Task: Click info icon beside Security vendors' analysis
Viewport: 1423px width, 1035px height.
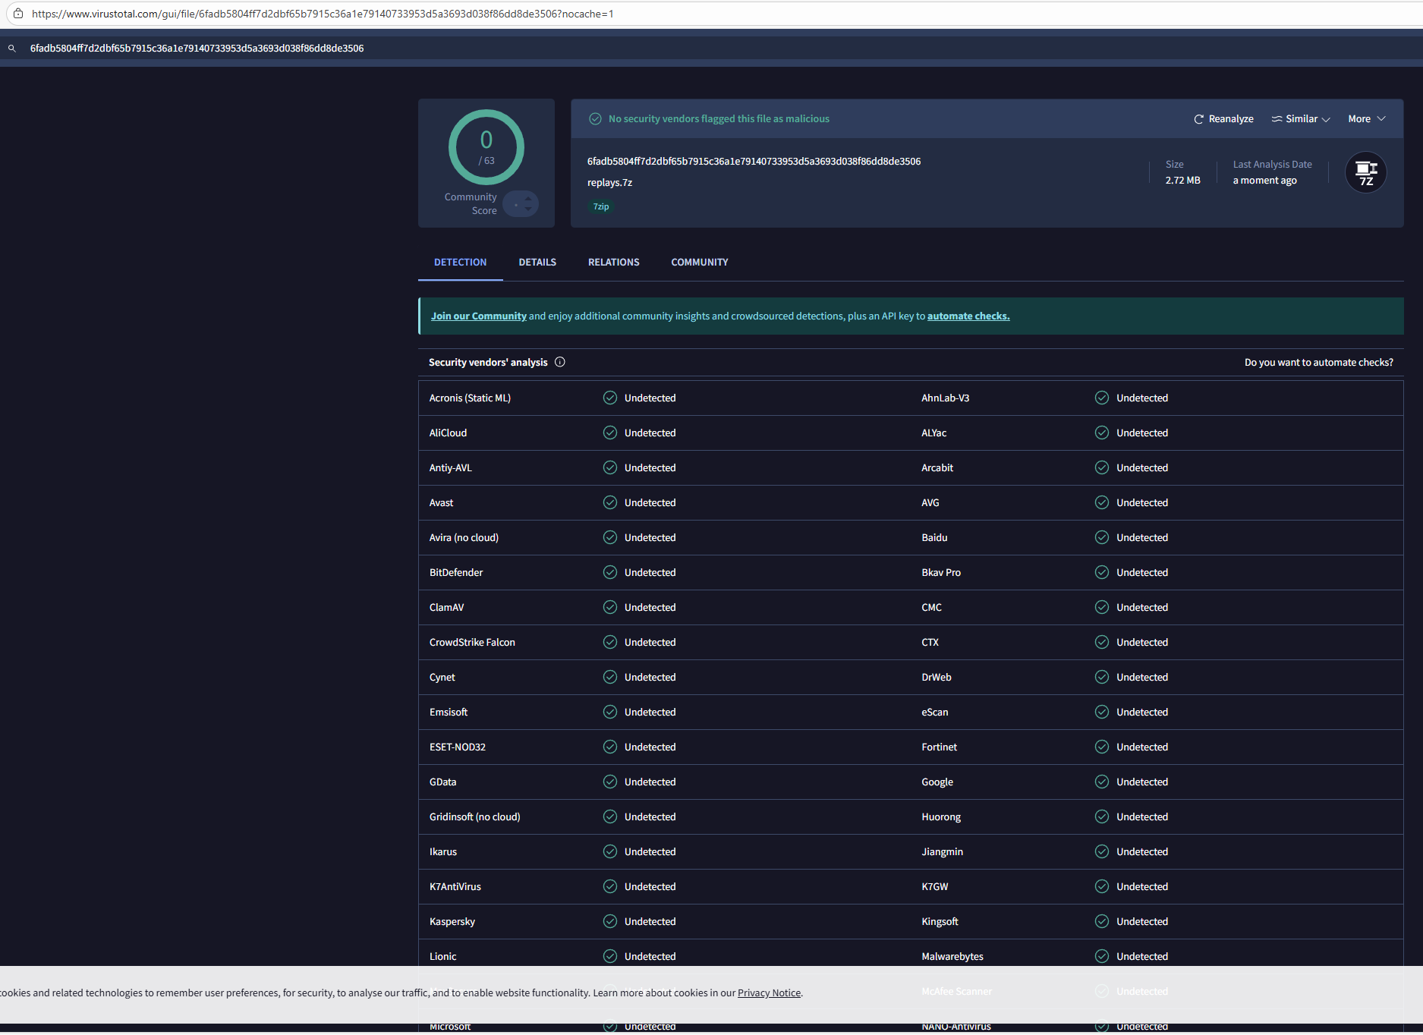Action: [x=560, y=362]
